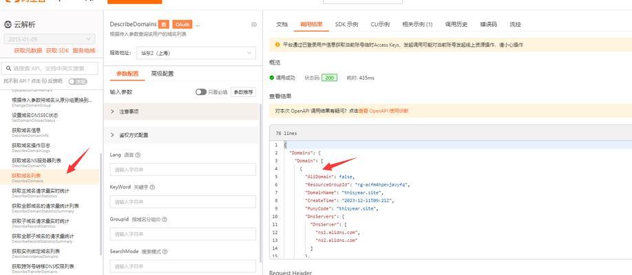Viewport: 632px width, 275px height.
Task: Switch to the 文档 tab
Action: click(282, 24)
